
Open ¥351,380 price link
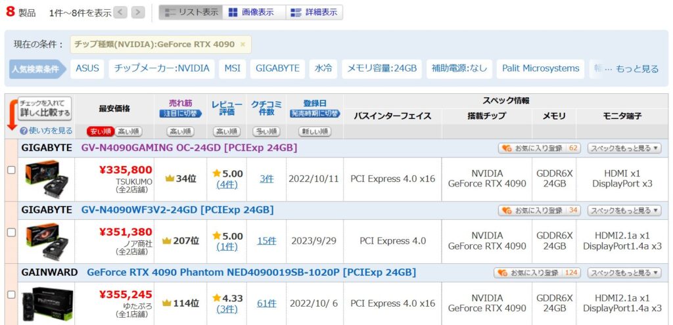click(x=126, y=232)
